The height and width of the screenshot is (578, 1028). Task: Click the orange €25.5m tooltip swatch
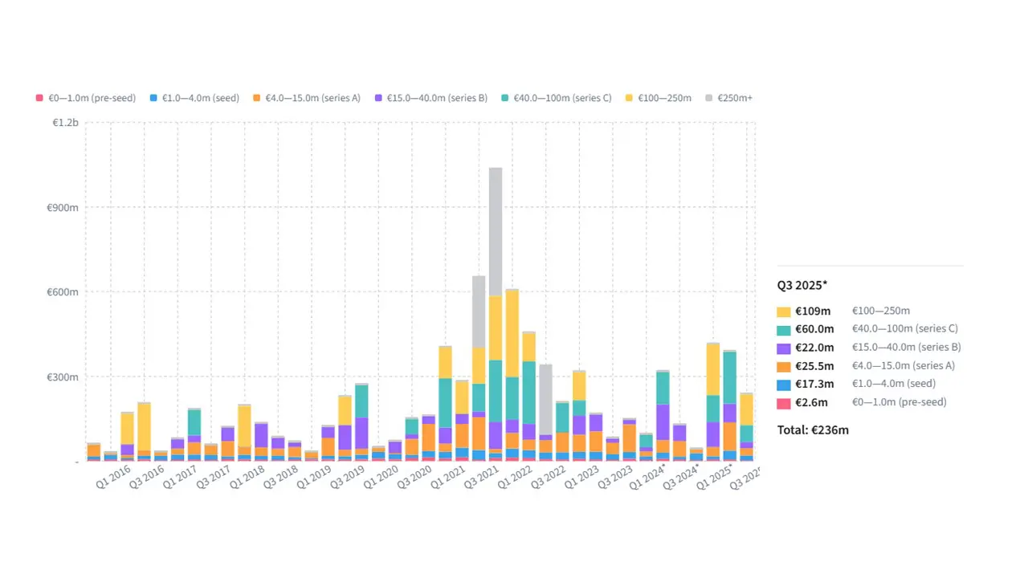784,366
